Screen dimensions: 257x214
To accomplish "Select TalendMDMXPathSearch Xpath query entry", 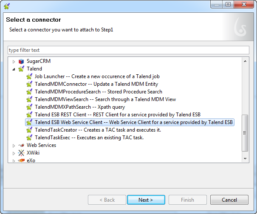I will coord(79,107).
